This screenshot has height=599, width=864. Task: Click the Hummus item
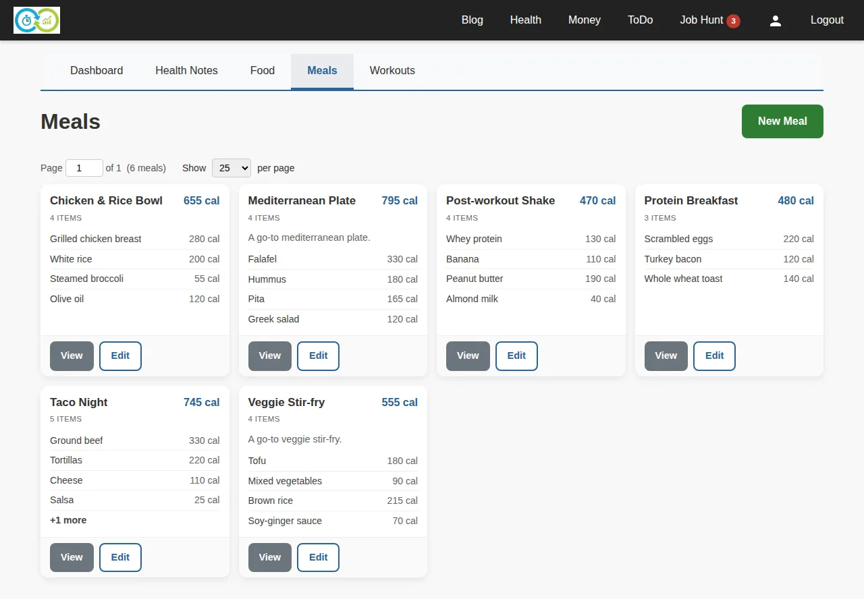[x=333, y=279]
